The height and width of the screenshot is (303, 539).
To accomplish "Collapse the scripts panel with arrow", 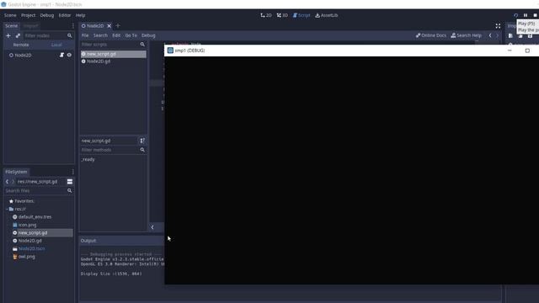I will coord(152,227).
